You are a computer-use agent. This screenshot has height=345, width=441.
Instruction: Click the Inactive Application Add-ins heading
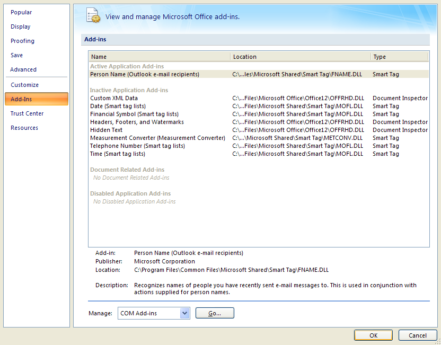[x=129, y=90]
